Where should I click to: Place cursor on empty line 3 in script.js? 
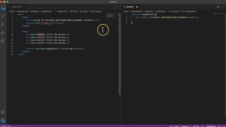coord(172,20)
